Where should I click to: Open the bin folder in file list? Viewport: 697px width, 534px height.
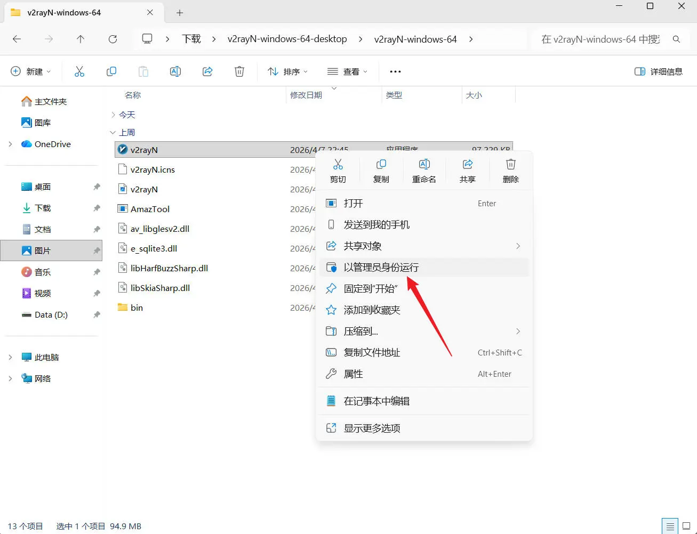click(x=137, y=308)
